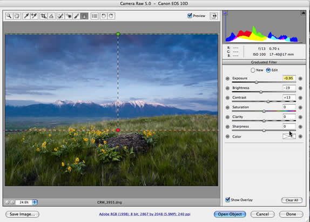Zoom in with the plus button

(12, 202)
